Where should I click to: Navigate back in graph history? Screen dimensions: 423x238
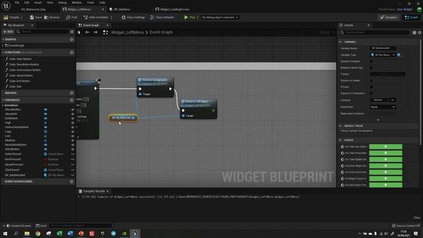point(87,32)
